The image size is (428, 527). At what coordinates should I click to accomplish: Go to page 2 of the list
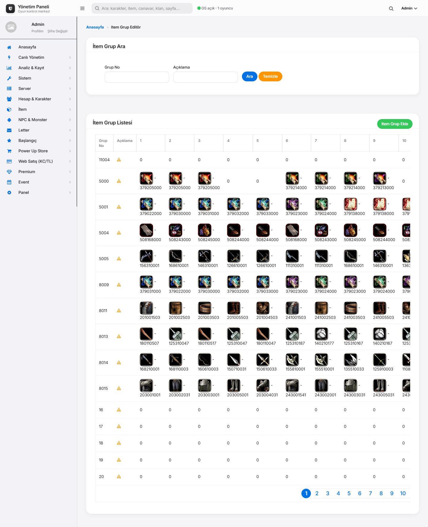[x=317, y=493]
